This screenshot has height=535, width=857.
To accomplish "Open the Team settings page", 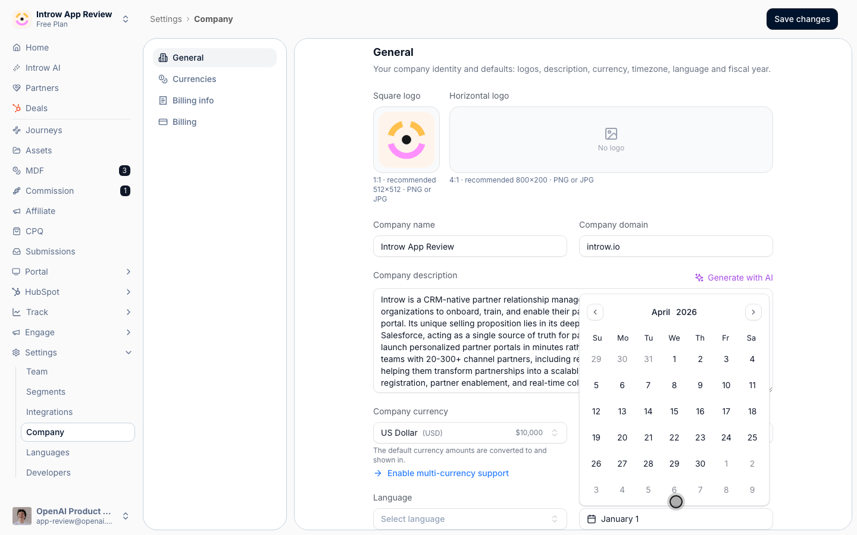I will 37,372.
